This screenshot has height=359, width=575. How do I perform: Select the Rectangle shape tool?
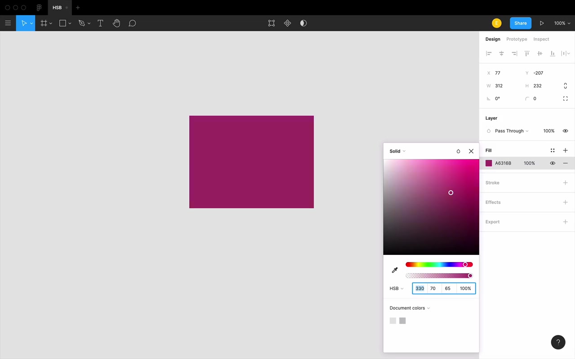tap(63, 23)
